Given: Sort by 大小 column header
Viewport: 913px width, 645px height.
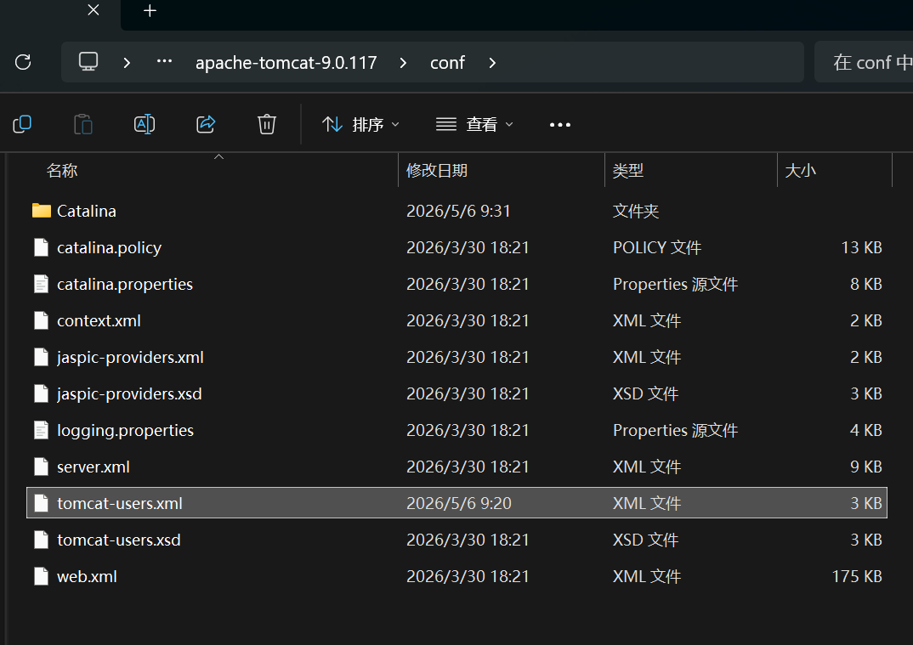Looking at the screenshot, I should tap(800, 171).
